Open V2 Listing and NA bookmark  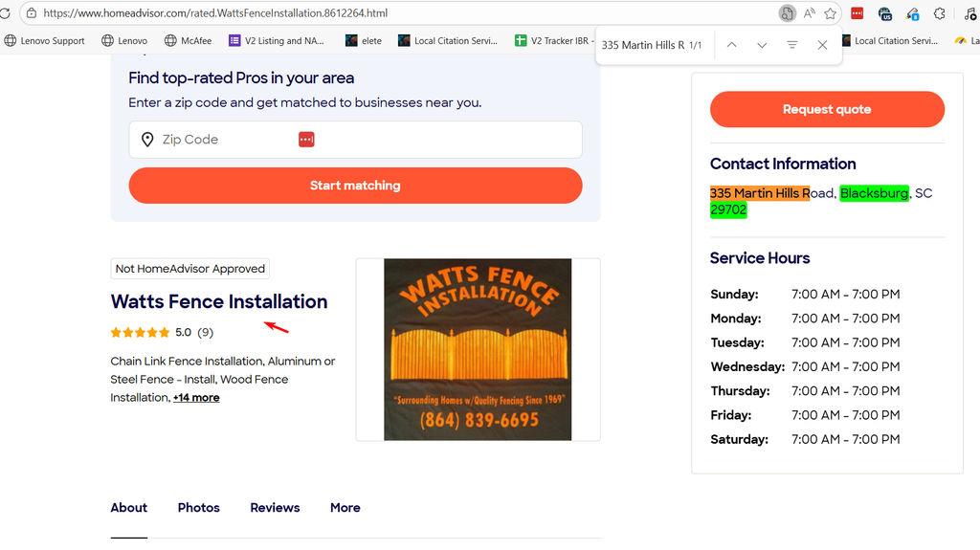click(277, 40)
